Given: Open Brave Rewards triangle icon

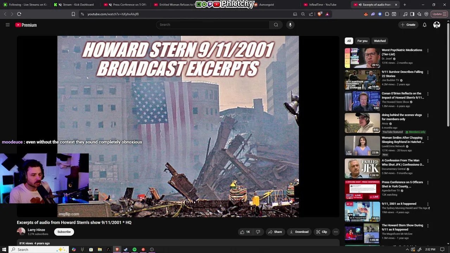Looking at the screenshot, I should (x=327, y=14).
